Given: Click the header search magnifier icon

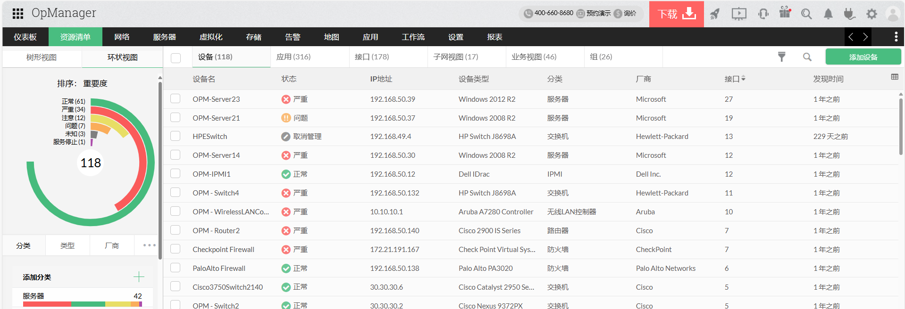Looking at the screenshot, I should click(806, 14).
